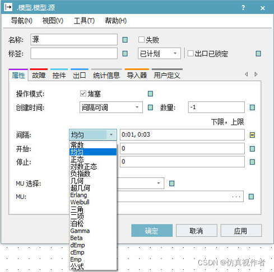Screen dimensions: 274x272
Task: Click the 0:01, 0:03 interval input field
Action: tap(182, 135)
